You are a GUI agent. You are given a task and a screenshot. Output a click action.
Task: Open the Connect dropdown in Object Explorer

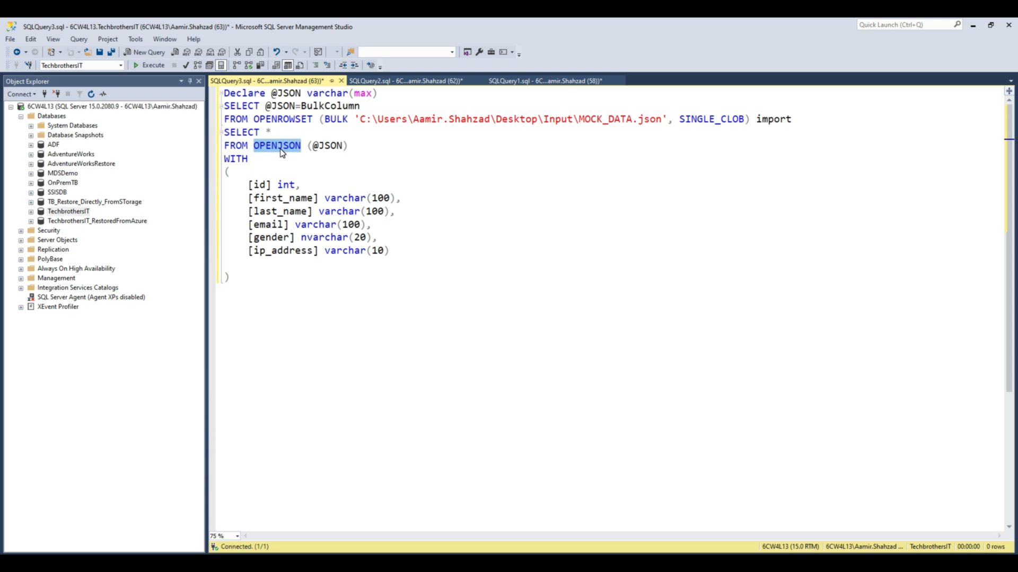pos(22,94)
